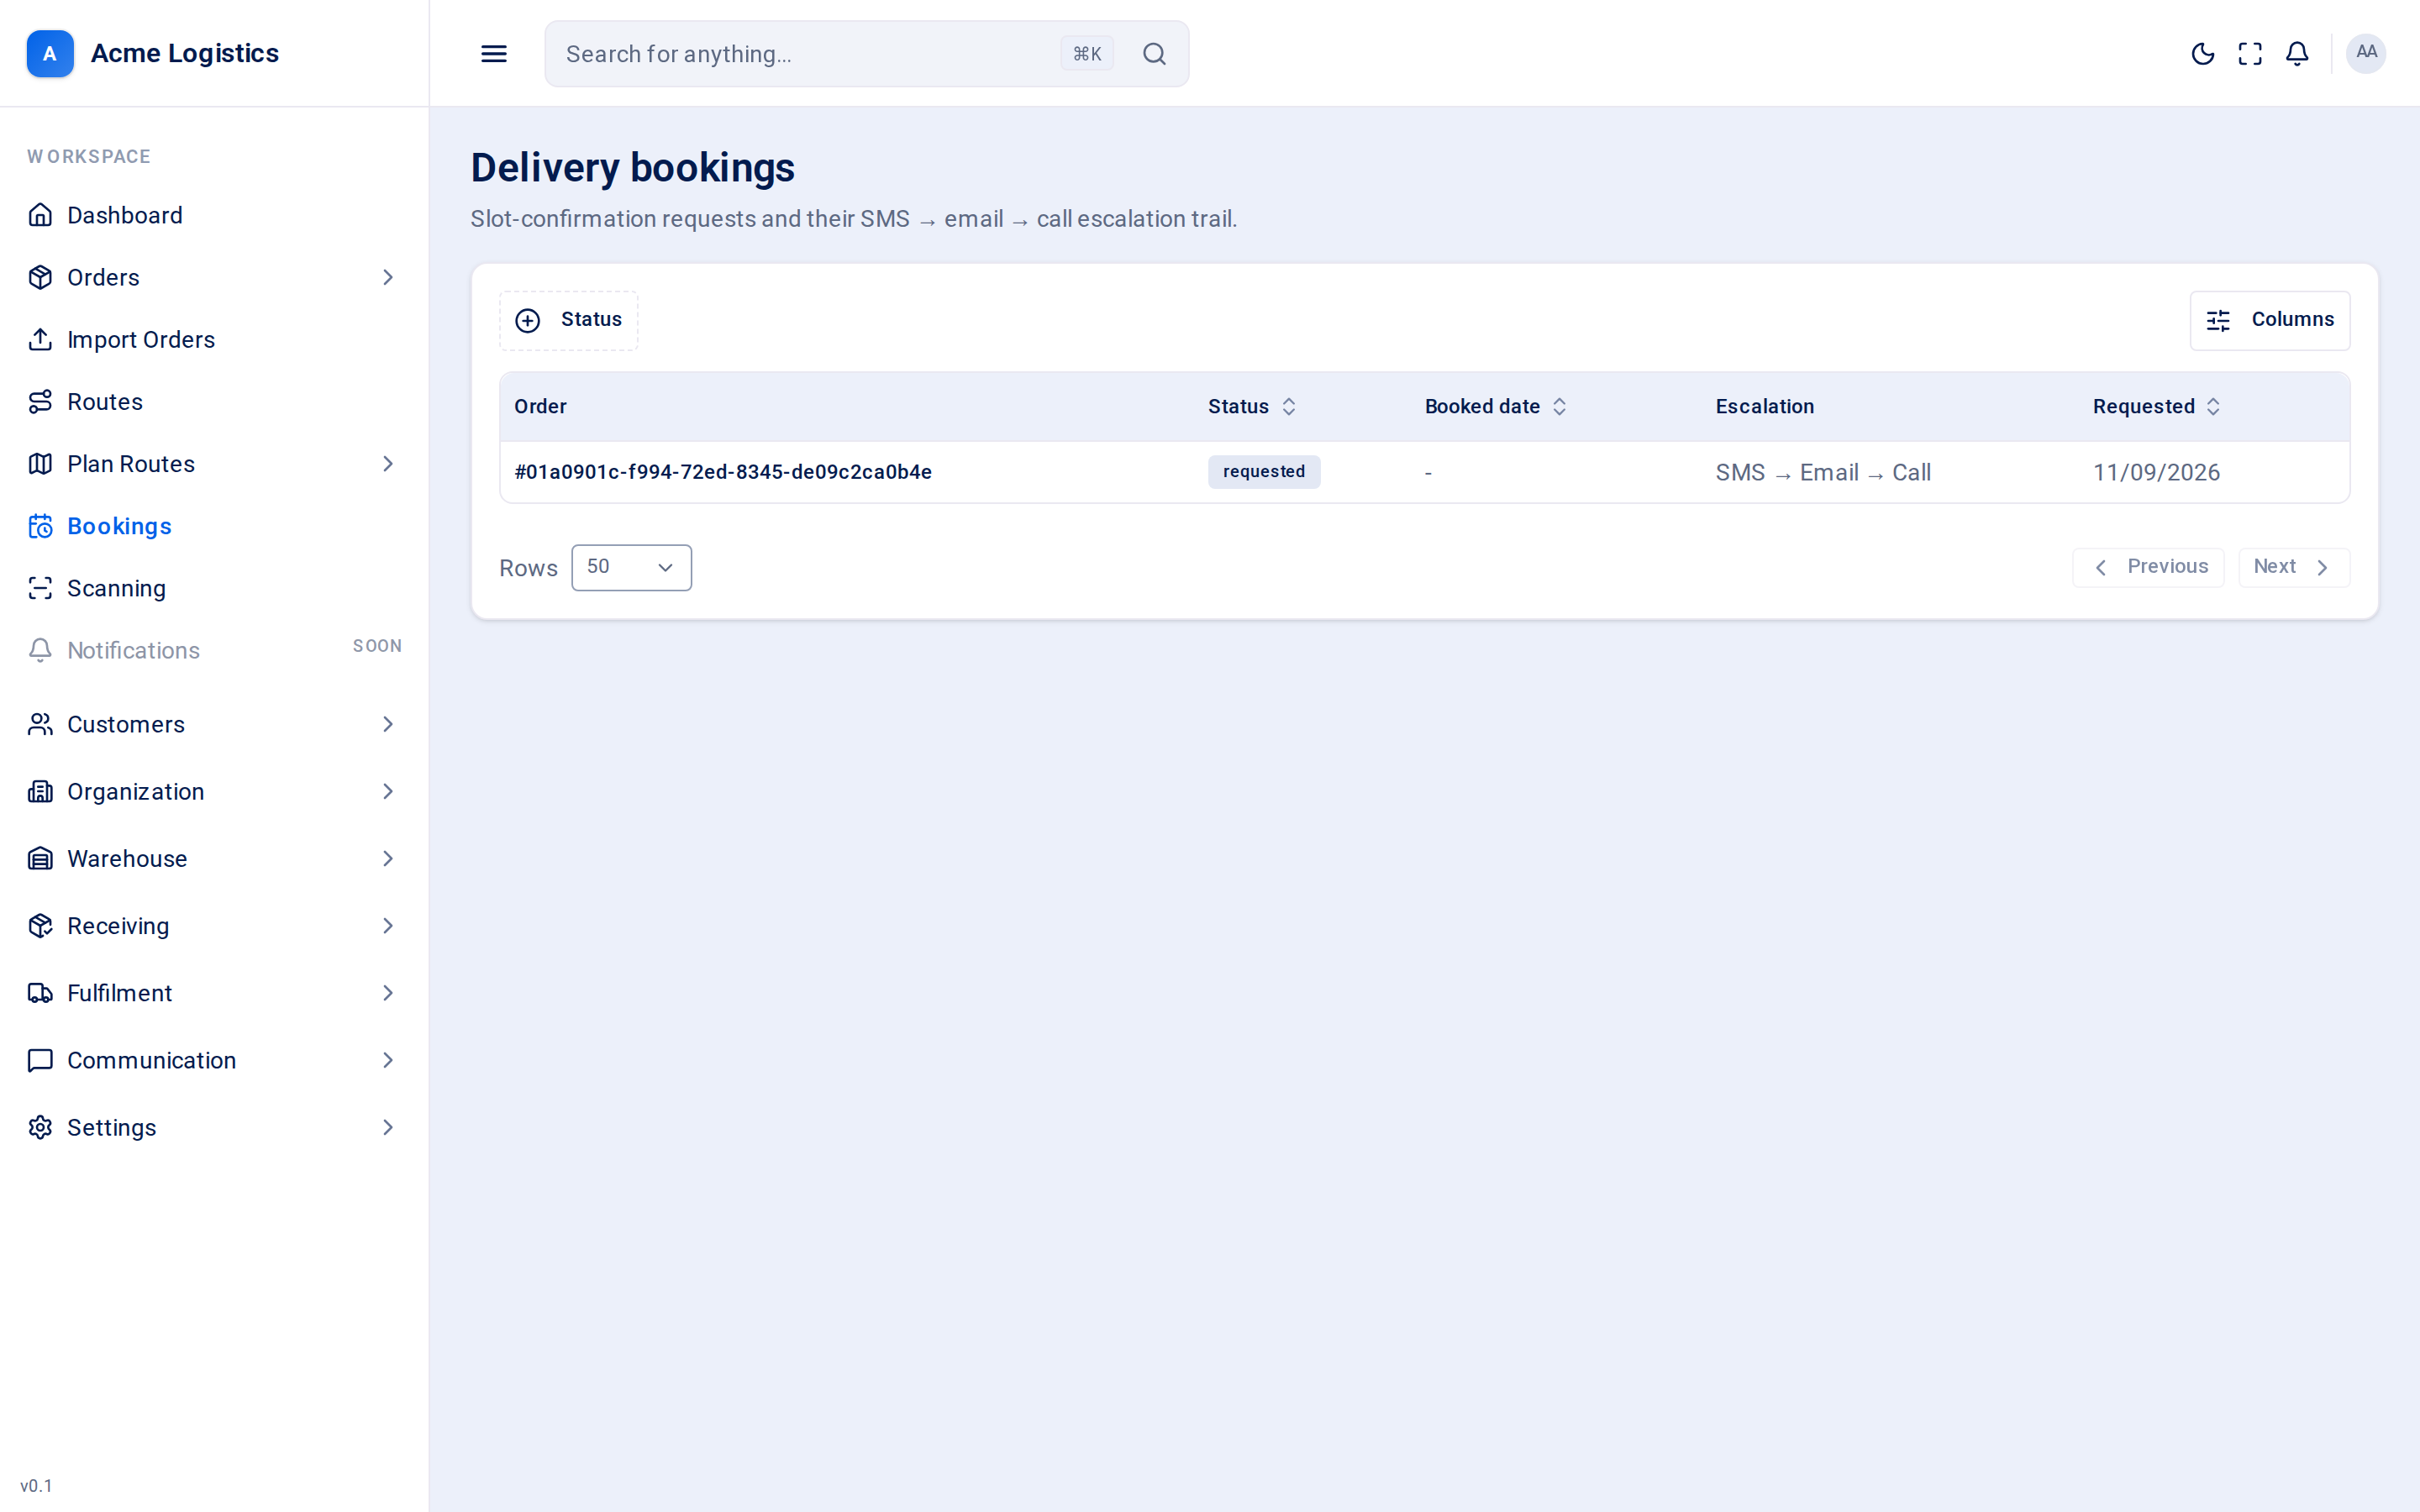Click the search magnifier icon

(1154, 54)
